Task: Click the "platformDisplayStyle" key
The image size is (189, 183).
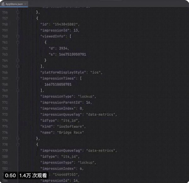Action: [x=63, y=72]
